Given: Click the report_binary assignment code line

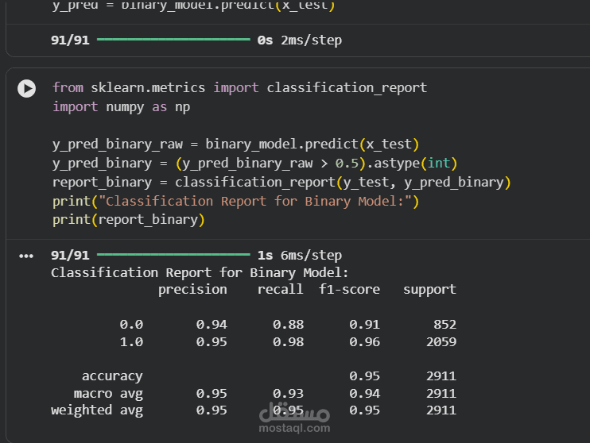Looking at the screenshot, I should coord(281,182).
